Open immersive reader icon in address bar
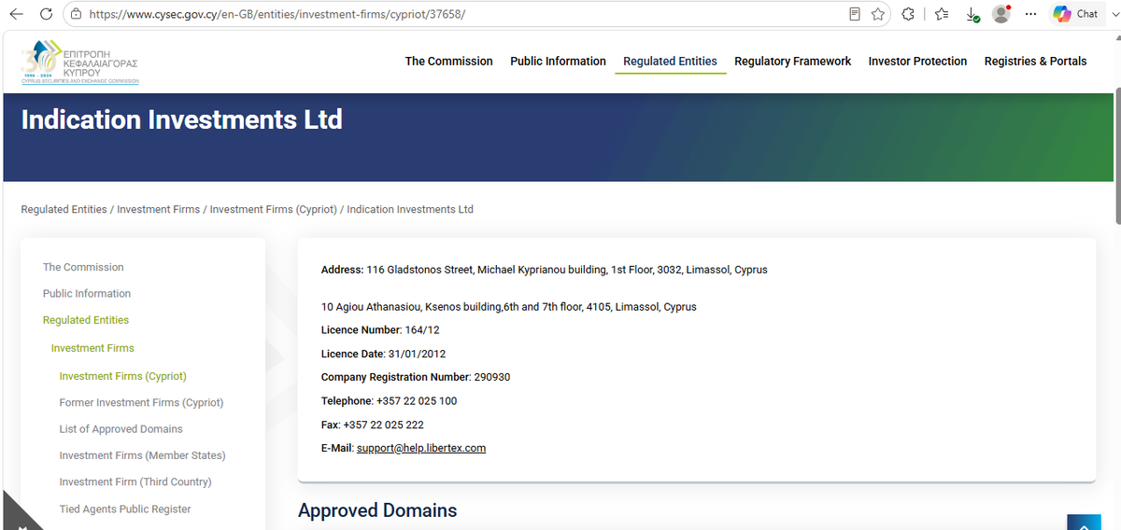The width and height of the screenshot is (1121, 530). [x=855, y=14]
